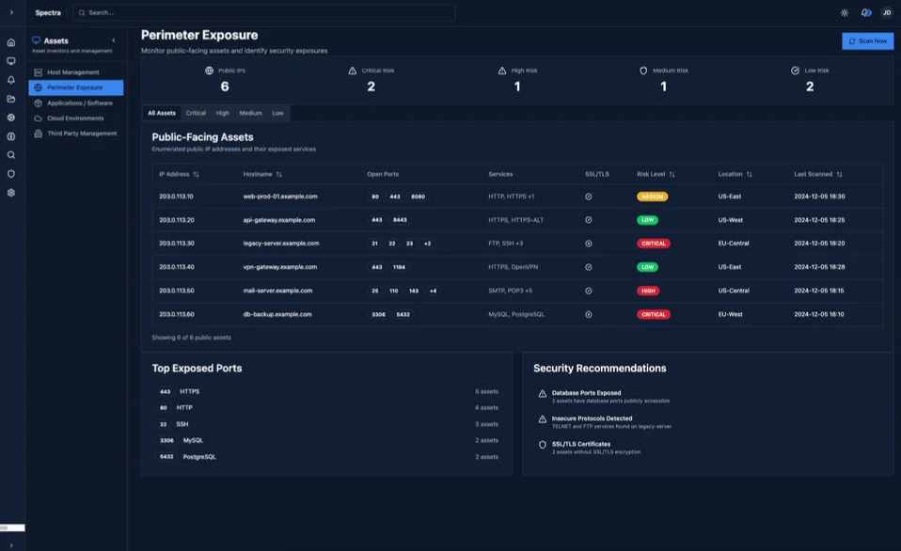Open the notifications bell in the sidebar rail
This screenshot has height=551, width=901.
click(x=10, y=82)
